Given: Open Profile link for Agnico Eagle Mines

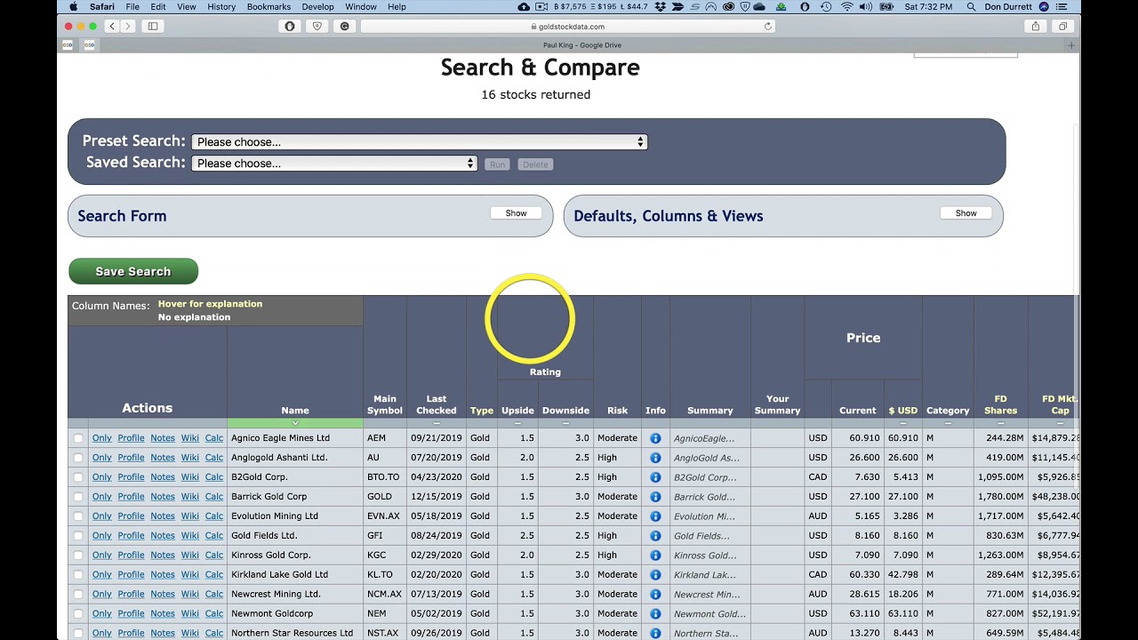Looking at the screenshot, I should click(131, 438).
